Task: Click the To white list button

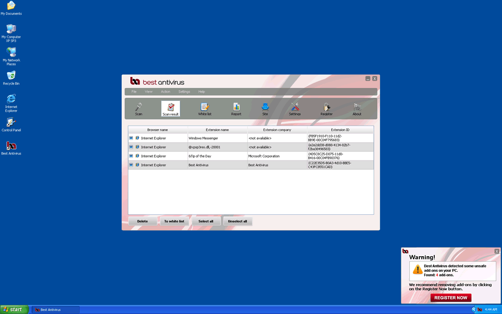Action: [174, 221]
